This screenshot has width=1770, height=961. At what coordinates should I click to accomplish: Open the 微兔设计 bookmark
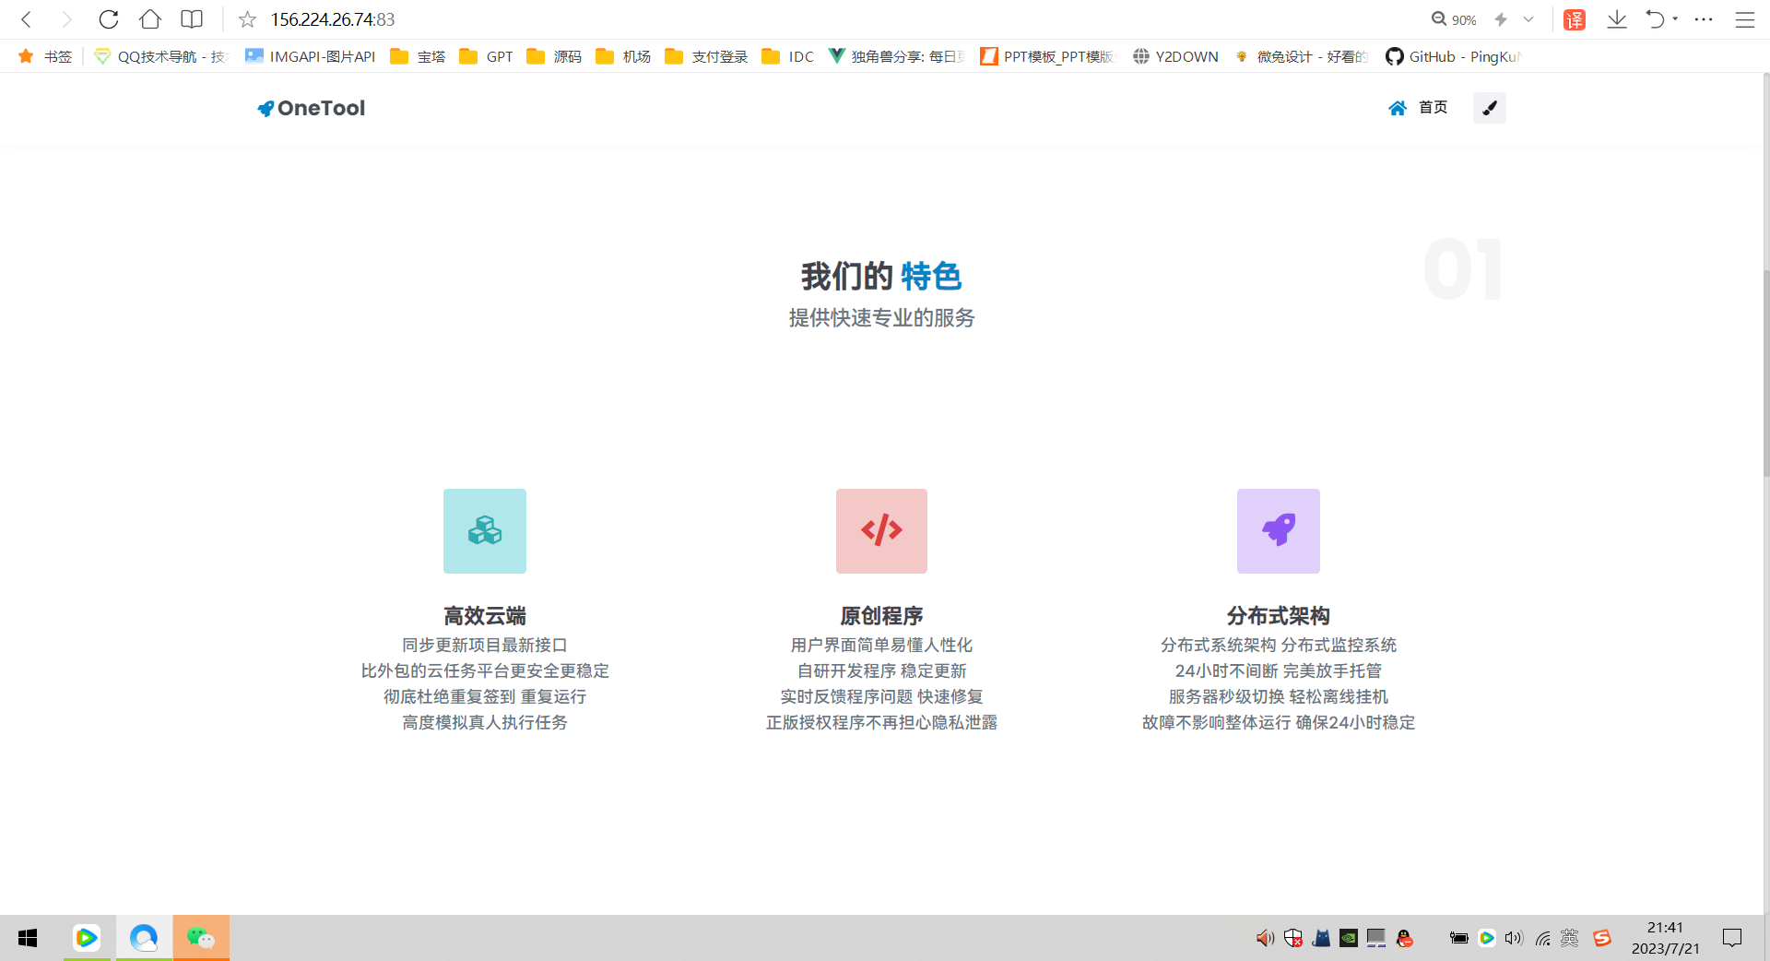click(1302, 56)
